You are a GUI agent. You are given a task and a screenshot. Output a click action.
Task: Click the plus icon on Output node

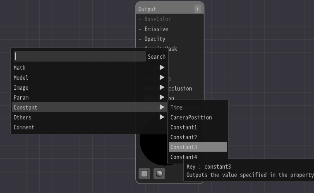[x=197, y=9]
